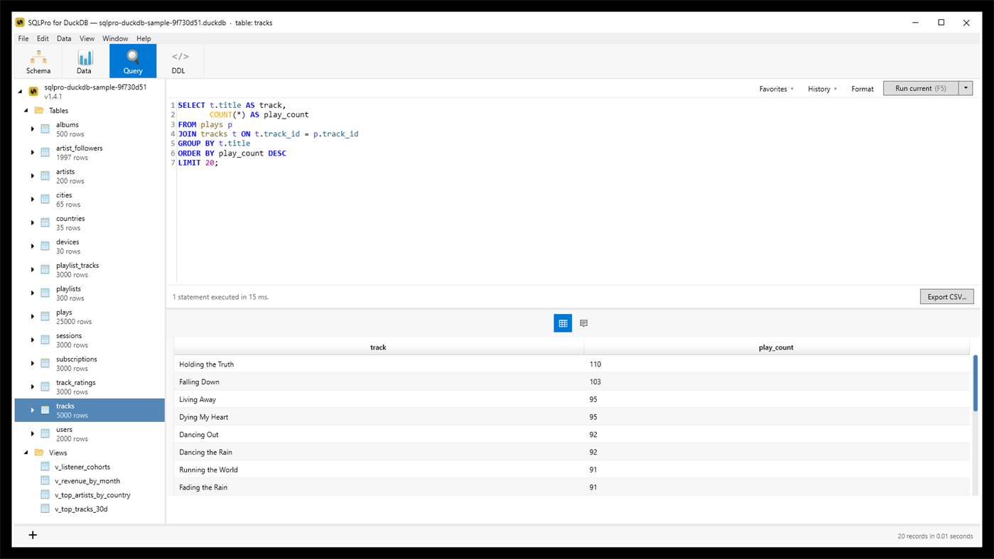
Task: Collapse the Views folder
Action: click(26, 452)
